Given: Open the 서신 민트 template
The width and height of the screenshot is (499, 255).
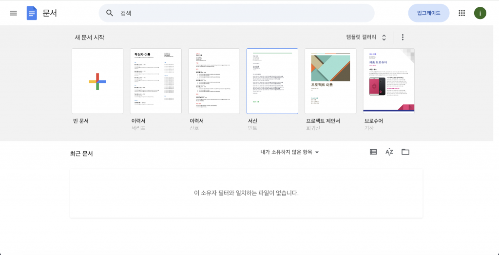Looking at the screenshot, I should pos(272,81).
